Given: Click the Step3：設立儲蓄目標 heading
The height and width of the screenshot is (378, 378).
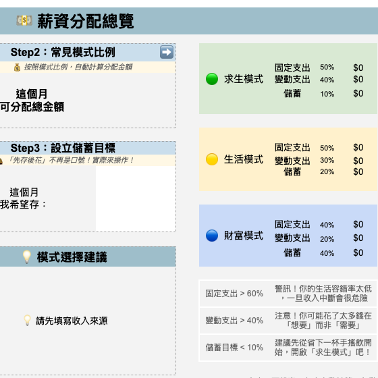Looking at the screenshot, I should coord(63,148).
